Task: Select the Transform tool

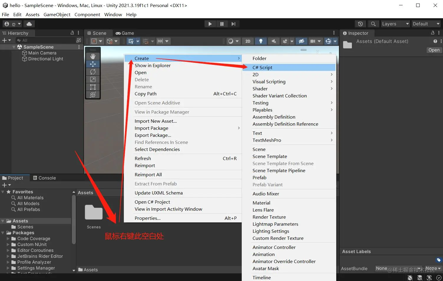Action: [x=93, y=95]
